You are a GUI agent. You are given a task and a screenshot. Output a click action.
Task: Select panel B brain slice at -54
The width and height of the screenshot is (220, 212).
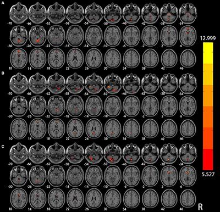click(95, 83)
